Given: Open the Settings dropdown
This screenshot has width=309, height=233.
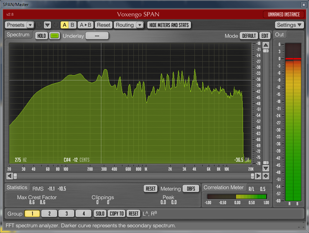Looking at the screenshot, I should (x=289, y=25).
